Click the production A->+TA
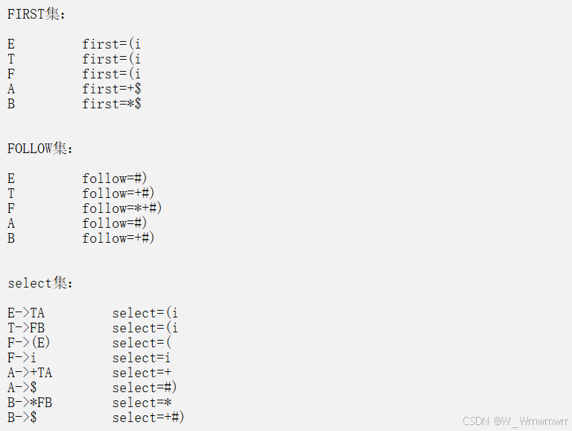 (30, 373)
